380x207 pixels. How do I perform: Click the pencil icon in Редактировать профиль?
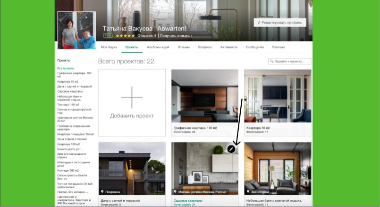[259, 23]
